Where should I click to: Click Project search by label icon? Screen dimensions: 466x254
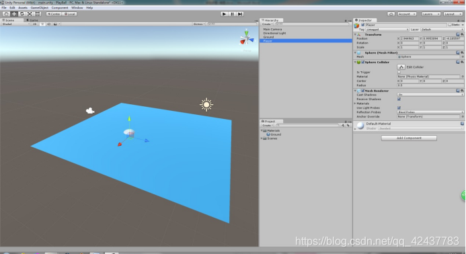348,126
